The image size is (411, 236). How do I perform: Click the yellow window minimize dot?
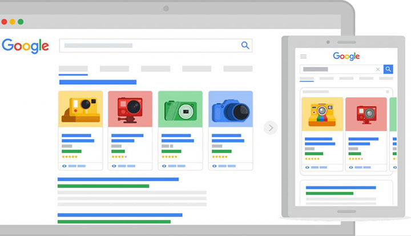tap(13, 22)
